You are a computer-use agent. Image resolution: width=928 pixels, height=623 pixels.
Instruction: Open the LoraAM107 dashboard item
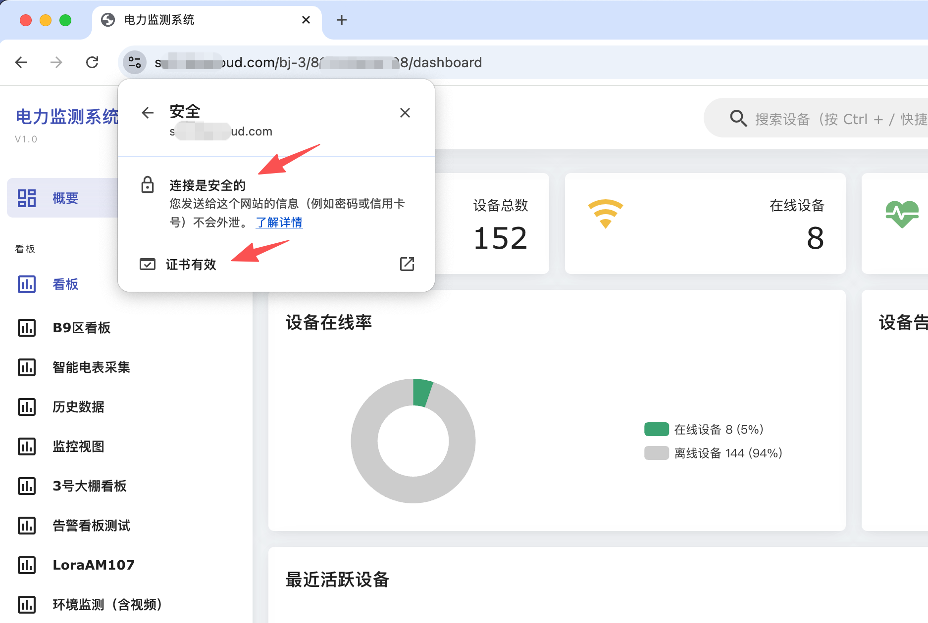pos(93,565)
